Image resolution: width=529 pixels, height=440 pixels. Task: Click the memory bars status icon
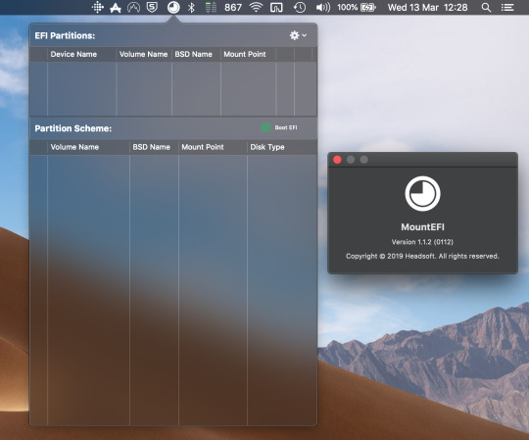(x=211, y=8)
